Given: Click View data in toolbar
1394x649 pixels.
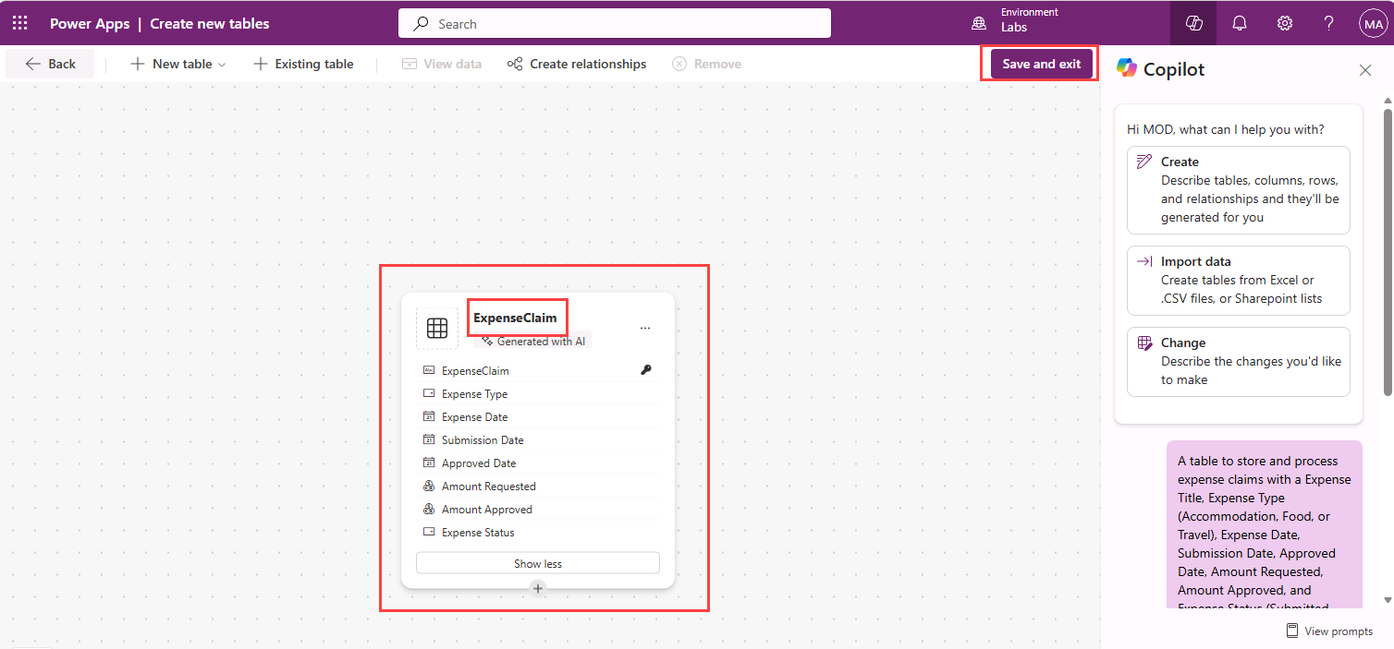Looking at the screenshot, I should click(442, 64).
